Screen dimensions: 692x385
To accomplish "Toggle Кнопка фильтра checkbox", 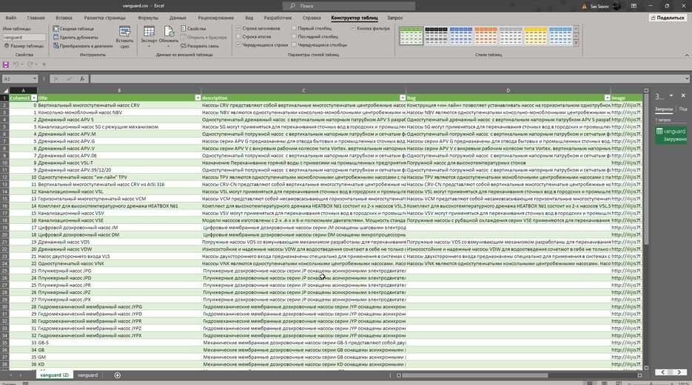I will (x=353, y=28).
